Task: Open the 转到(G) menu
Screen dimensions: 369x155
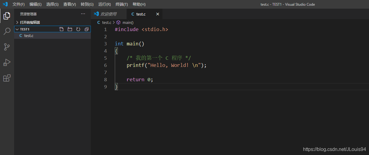Action: (x=87, y=4)
